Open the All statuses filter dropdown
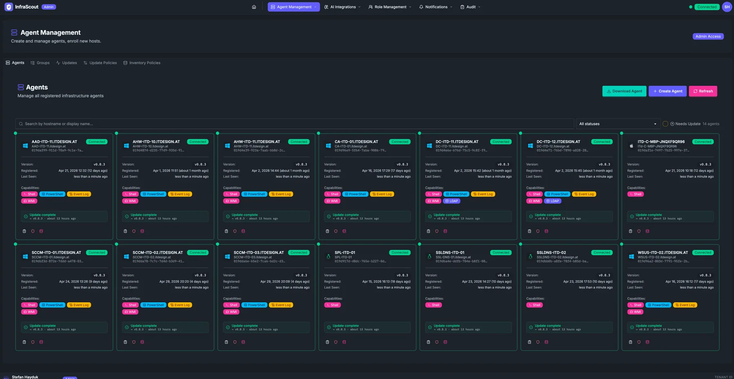Screen dimensions: 734x379 tap(618, 124)
